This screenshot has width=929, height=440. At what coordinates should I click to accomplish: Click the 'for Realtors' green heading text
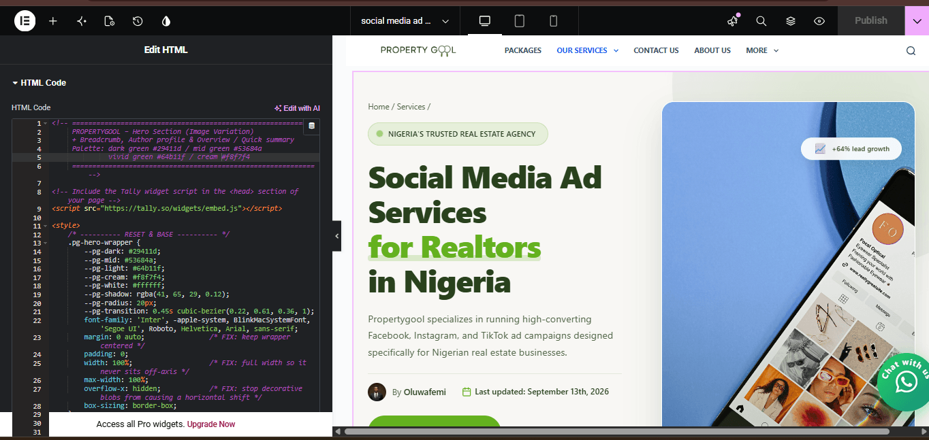(454, 247)
